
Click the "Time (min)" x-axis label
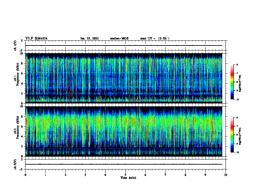click(x=128, y=178)
